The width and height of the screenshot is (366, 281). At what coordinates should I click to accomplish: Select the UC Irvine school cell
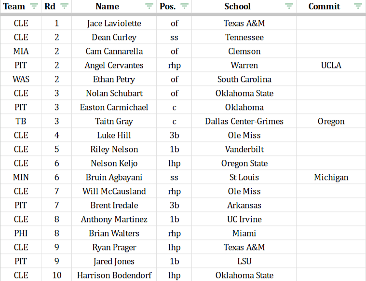pos(244,219)
